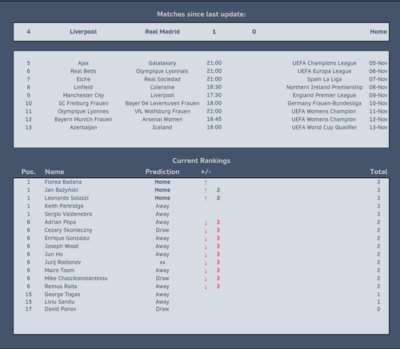This screenshot has width=400, height=349.
Task: Click Bayern Munich Frauen team name
Action: pyautogui.click(x=83, y=119)
